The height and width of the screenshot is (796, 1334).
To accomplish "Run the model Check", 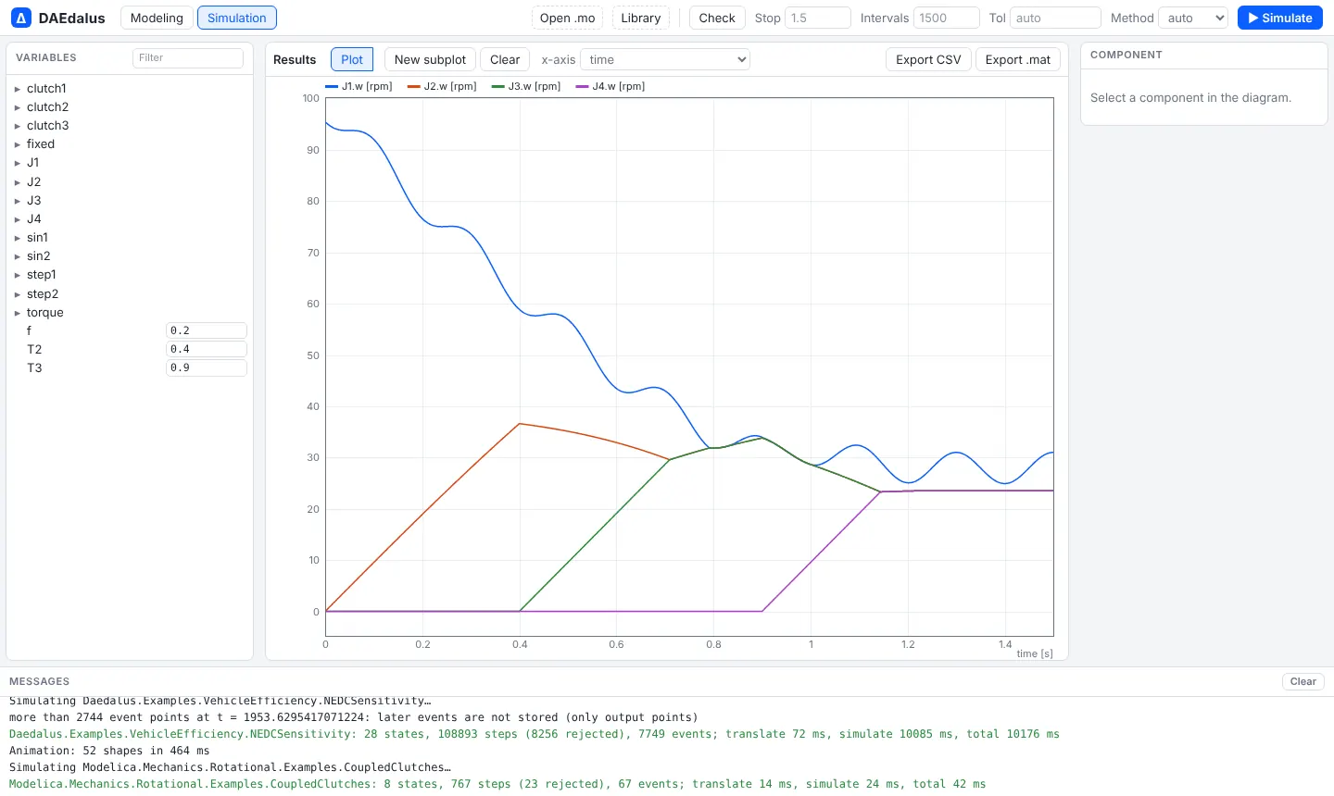I will (x=717, y=18).
